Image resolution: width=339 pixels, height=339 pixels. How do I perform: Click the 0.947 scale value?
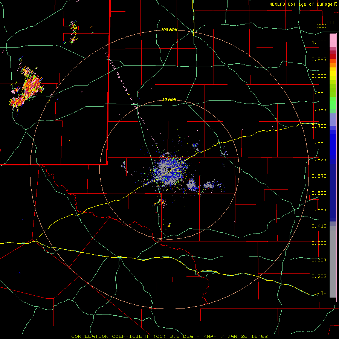(x=319, y=59)
